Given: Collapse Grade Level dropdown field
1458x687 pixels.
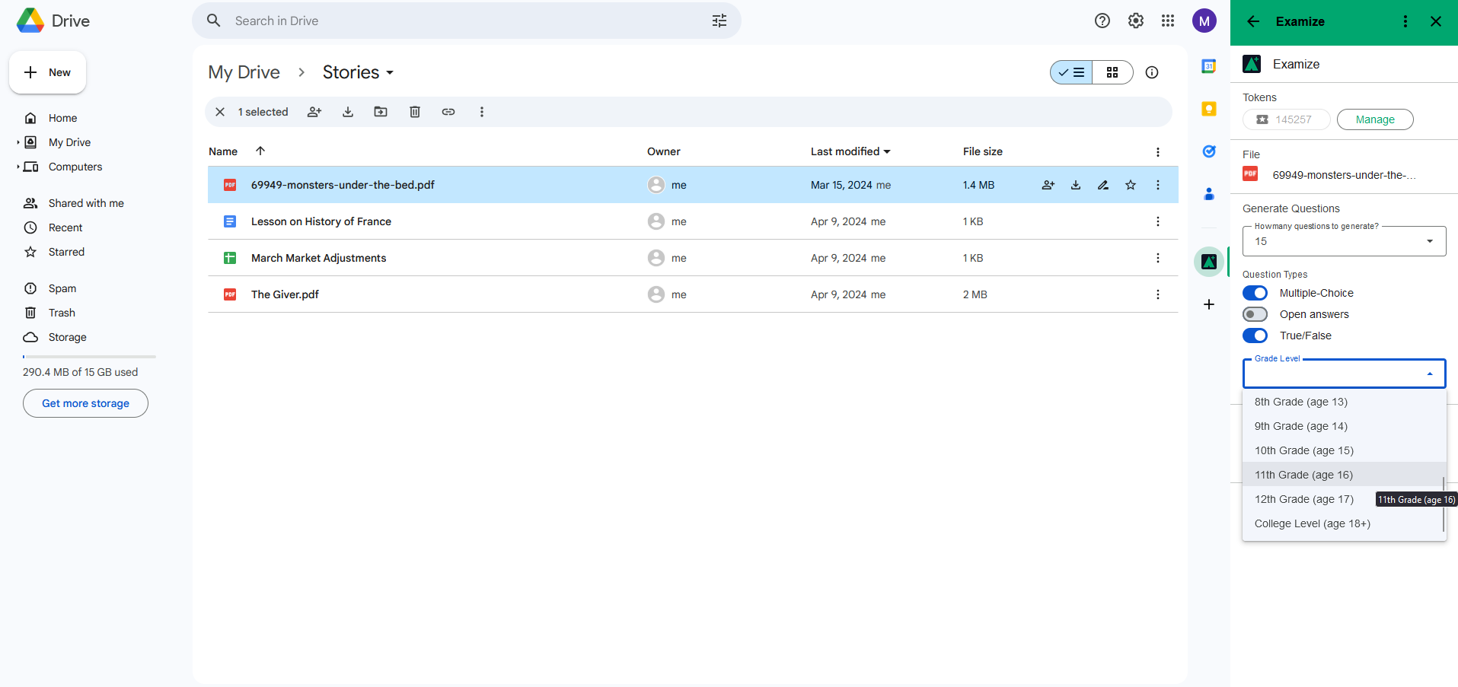Looking at the screenshot, I should 1345,374.
